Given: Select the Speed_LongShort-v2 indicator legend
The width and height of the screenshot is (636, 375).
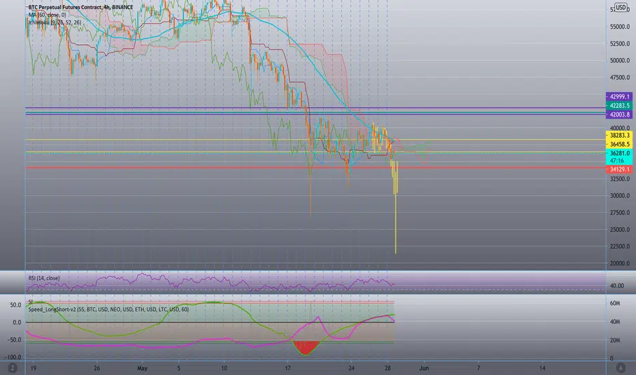Looking at the screenshot, I should click(x=109, y=310).
